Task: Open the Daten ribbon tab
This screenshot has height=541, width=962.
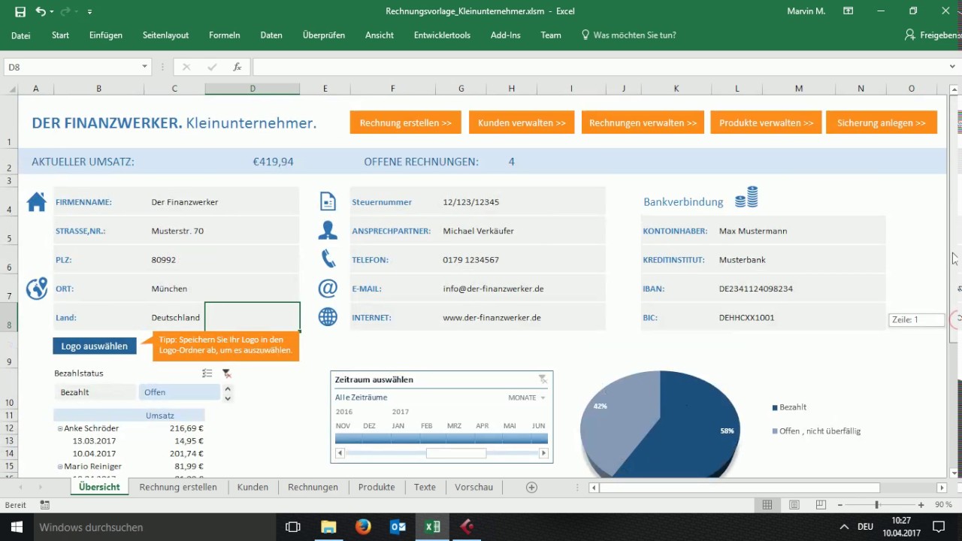Action: (x=271, y=35)
